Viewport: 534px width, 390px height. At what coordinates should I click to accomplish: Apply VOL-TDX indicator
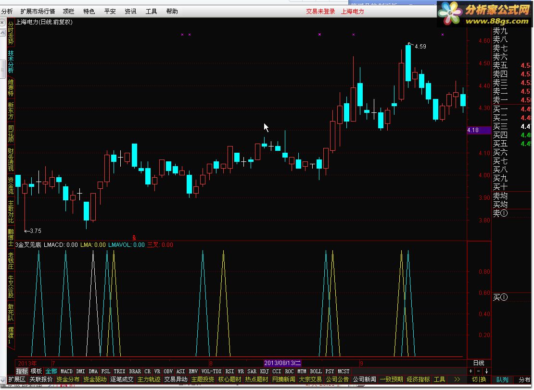[x=211, y=371]
